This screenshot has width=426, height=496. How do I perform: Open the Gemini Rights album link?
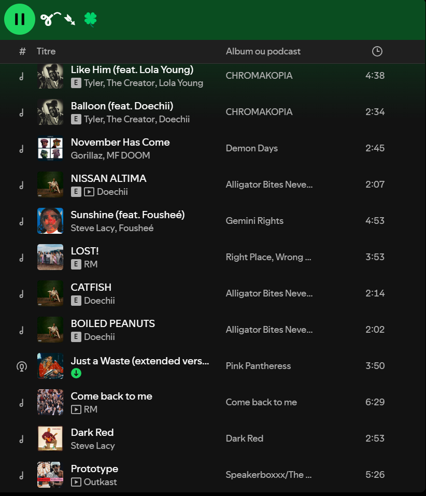254,221
